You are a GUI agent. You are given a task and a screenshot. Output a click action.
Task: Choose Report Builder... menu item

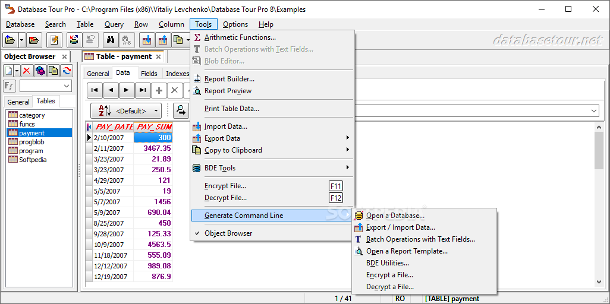tap(229, 79)
